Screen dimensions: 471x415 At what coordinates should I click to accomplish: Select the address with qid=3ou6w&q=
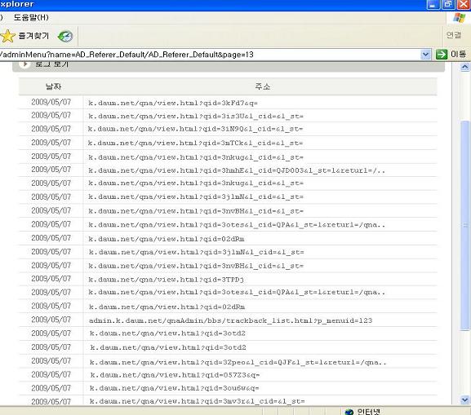pos(174,388)
